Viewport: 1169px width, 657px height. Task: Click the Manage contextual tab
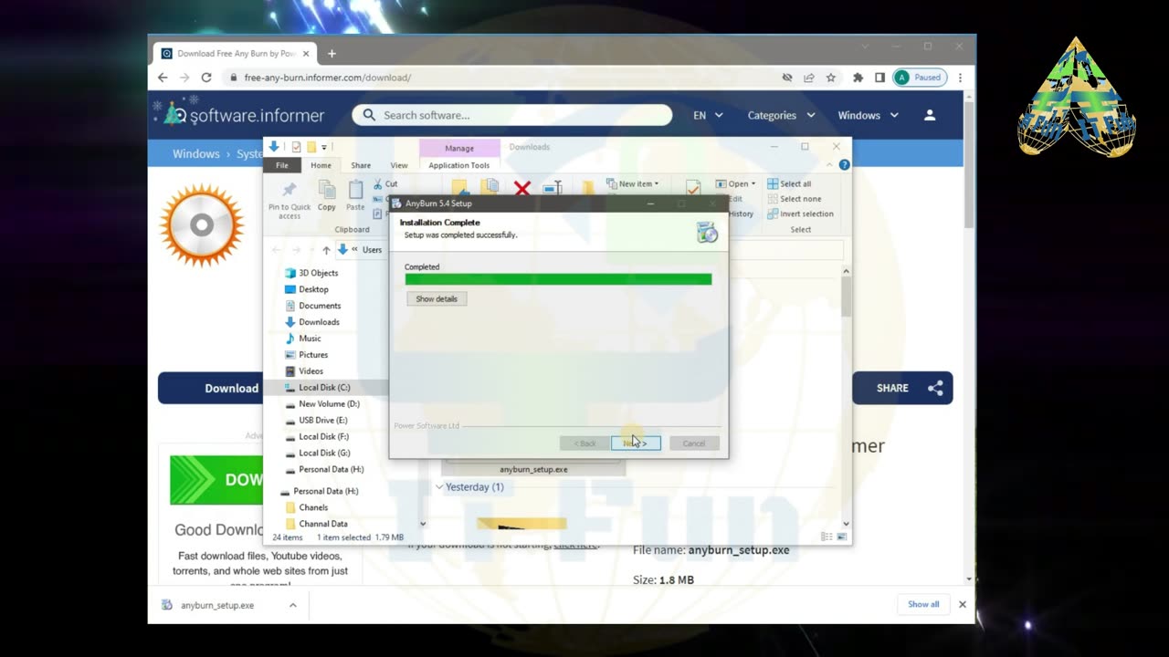point(459,148)
